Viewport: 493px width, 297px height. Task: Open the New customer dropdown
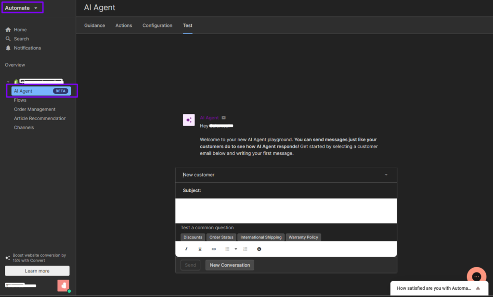pos(286,175)
